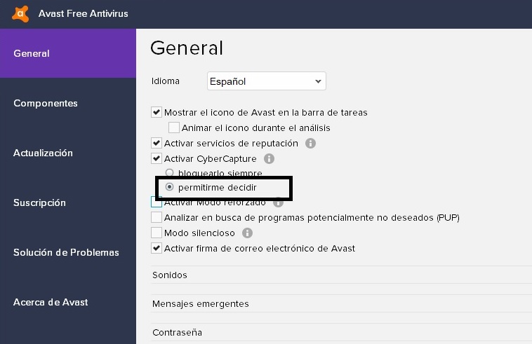The height and width of the screenshot is (344, 532).
Task: Click info icon next to CyberCapture
Action: 269,159
